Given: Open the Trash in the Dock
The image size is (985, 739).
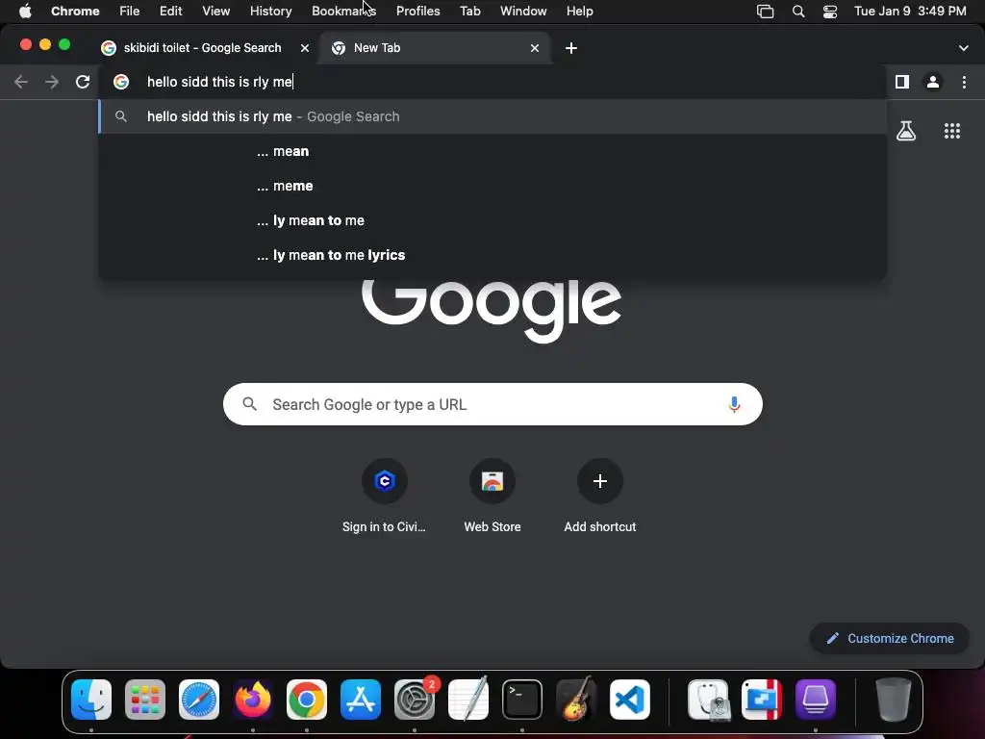Looking at the screenshot, I should tap(894, 700).
